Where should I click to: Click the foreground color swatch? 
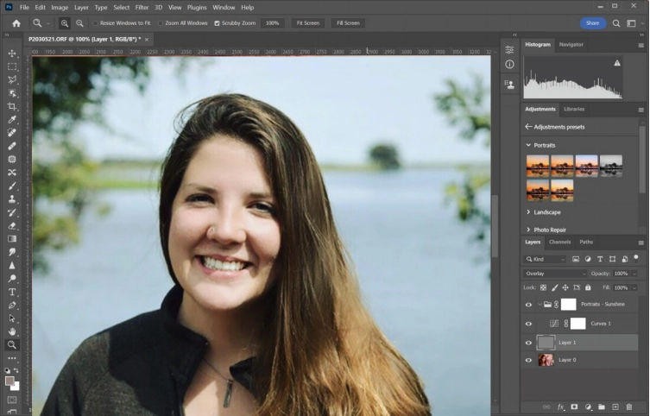pyautogui.click(x=9, y=380)
